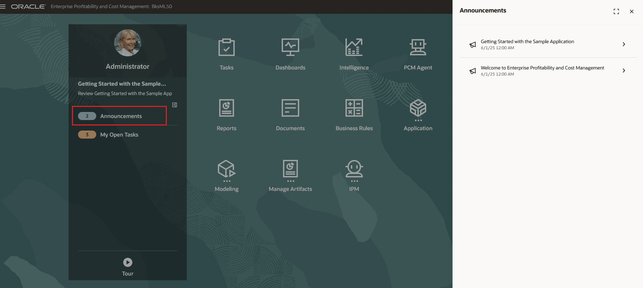Click the My Open Tasks count badge showing 3
Screen dimensions: 643x288
point(87,135)
